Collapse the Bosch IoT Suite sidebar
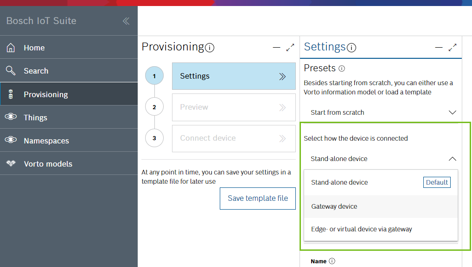The height and width of the screenshot is (267, 472). [x=126, y=21]
